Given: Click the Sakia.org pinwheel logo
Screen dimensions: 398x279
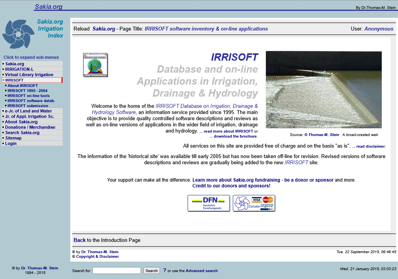Looking at the screenshot, I should point(18,34).
